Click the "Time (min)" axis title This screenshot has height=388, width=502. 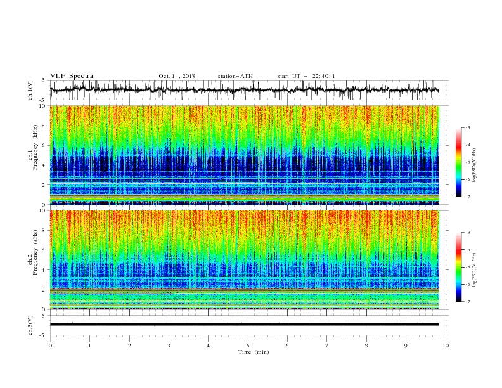(x=254, y=352)
